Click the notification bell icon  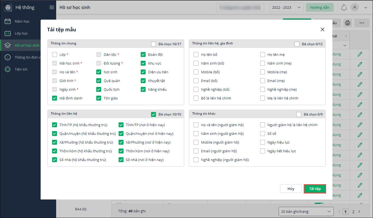click(x=344, y=7)
